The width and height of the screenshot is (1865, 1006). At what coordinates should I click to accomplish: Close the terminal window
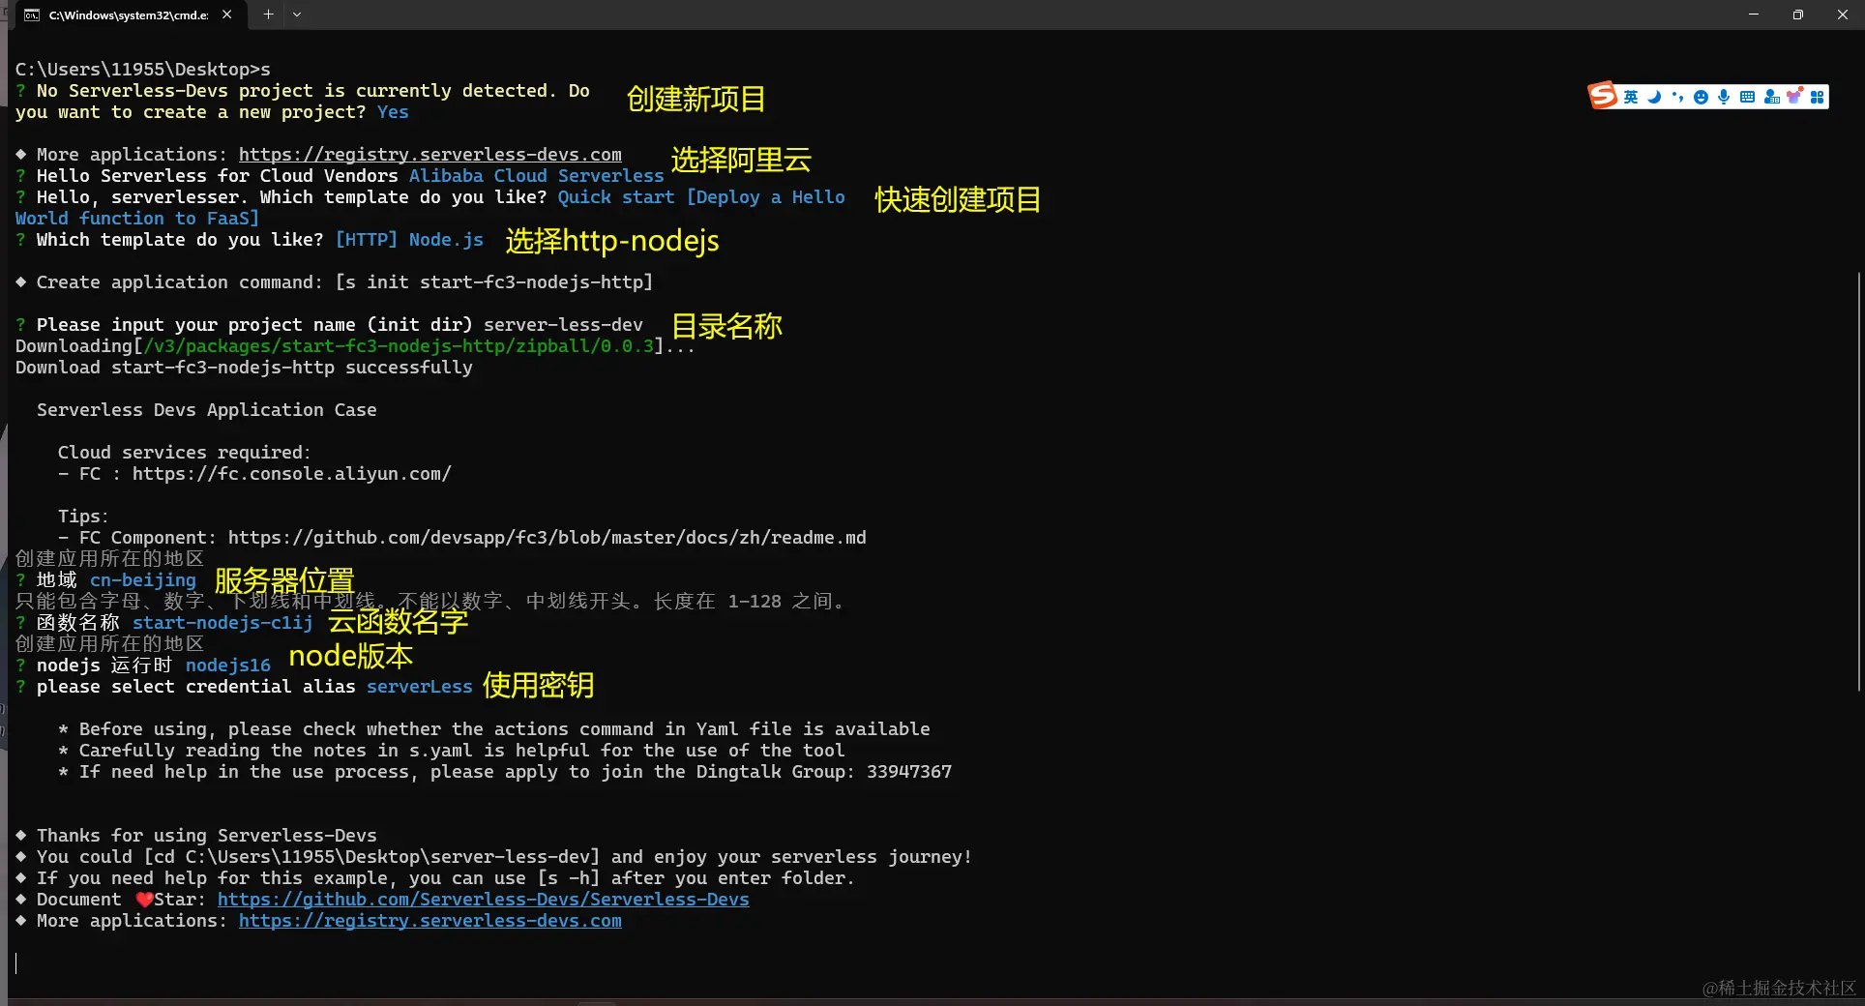point(1843,15)
